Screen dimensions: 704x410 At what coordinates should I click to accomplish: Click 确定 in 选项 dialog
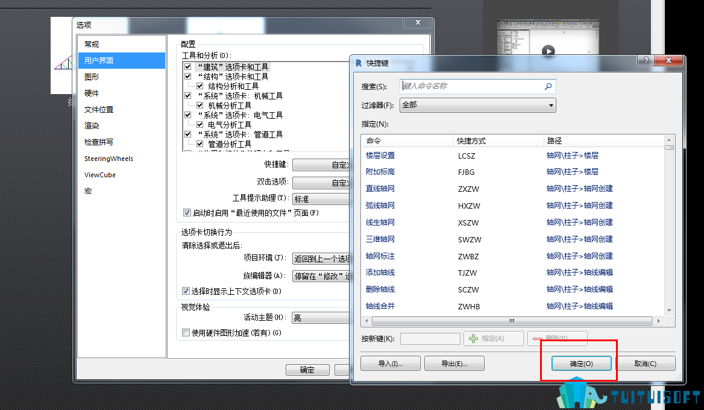307,370
